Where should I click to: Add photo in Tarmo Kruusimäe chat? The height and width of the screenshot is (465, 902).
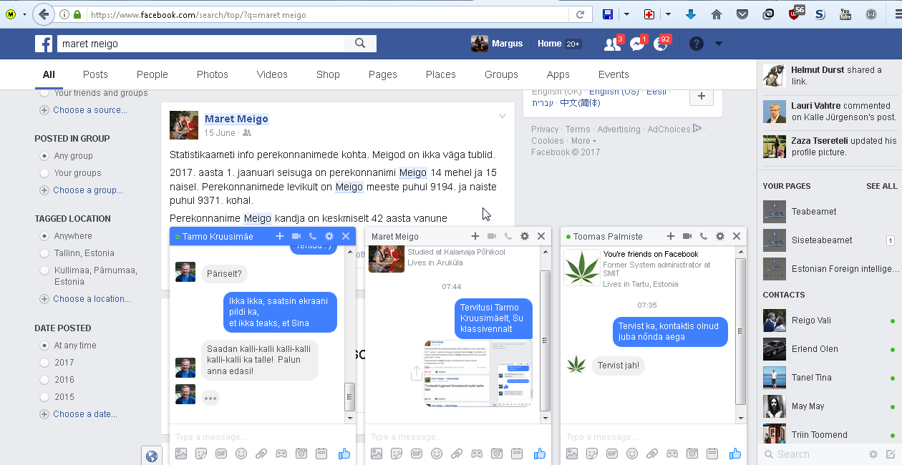[x=181, y=454]
